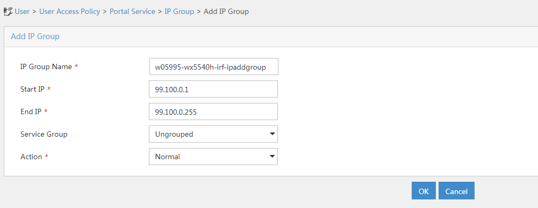Click the Service Group label
This screenshot has height=208, width=538.
point(44,134)
